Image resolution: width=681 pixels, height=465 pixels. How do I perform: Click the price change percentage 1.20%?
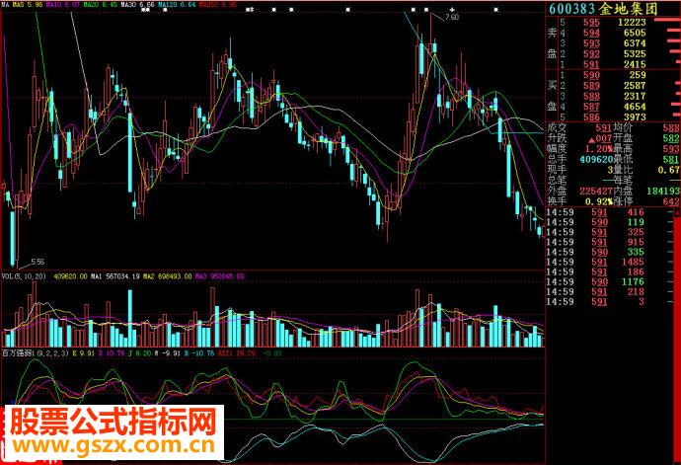pyautogui.click(x=599, y=149)
